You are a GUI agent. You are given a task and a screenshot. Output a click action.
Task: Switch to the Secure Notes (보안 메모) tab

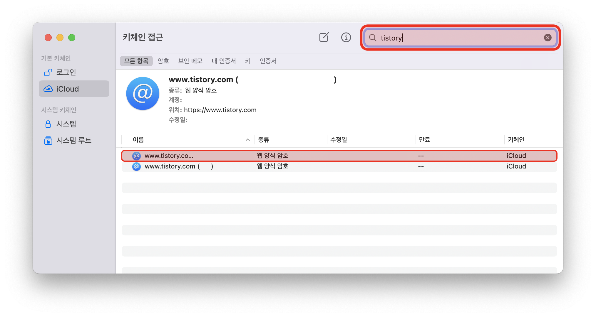pos(190,61)
